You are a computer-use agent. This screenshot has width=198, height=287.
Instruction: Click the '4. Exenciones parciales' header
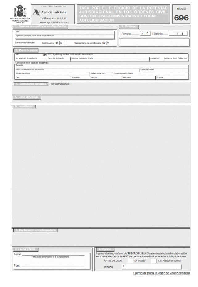31,84
